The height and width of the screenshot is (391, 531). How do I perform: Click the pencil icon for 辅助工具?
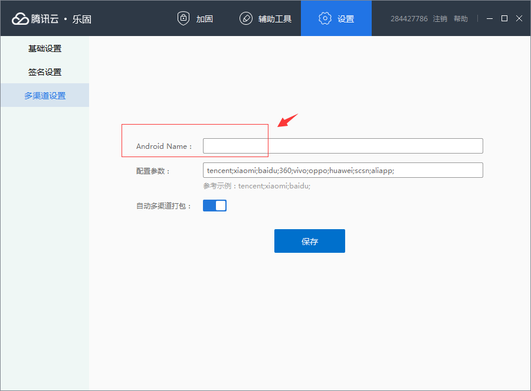coord(246,18)
